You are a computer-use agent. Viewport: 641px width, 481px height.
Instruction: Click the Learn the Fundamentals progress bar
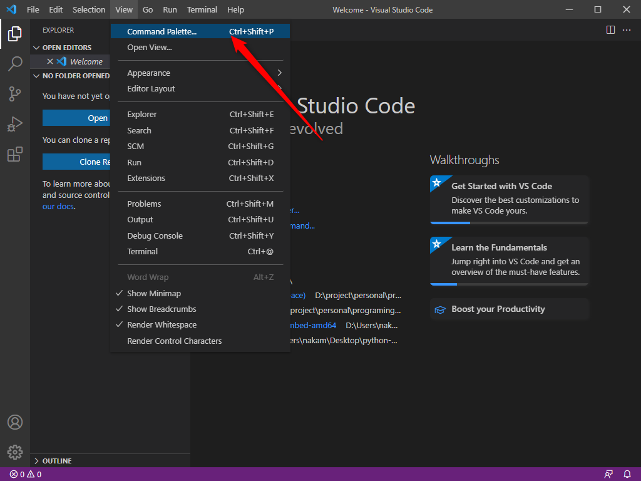(x=509, y=284)
